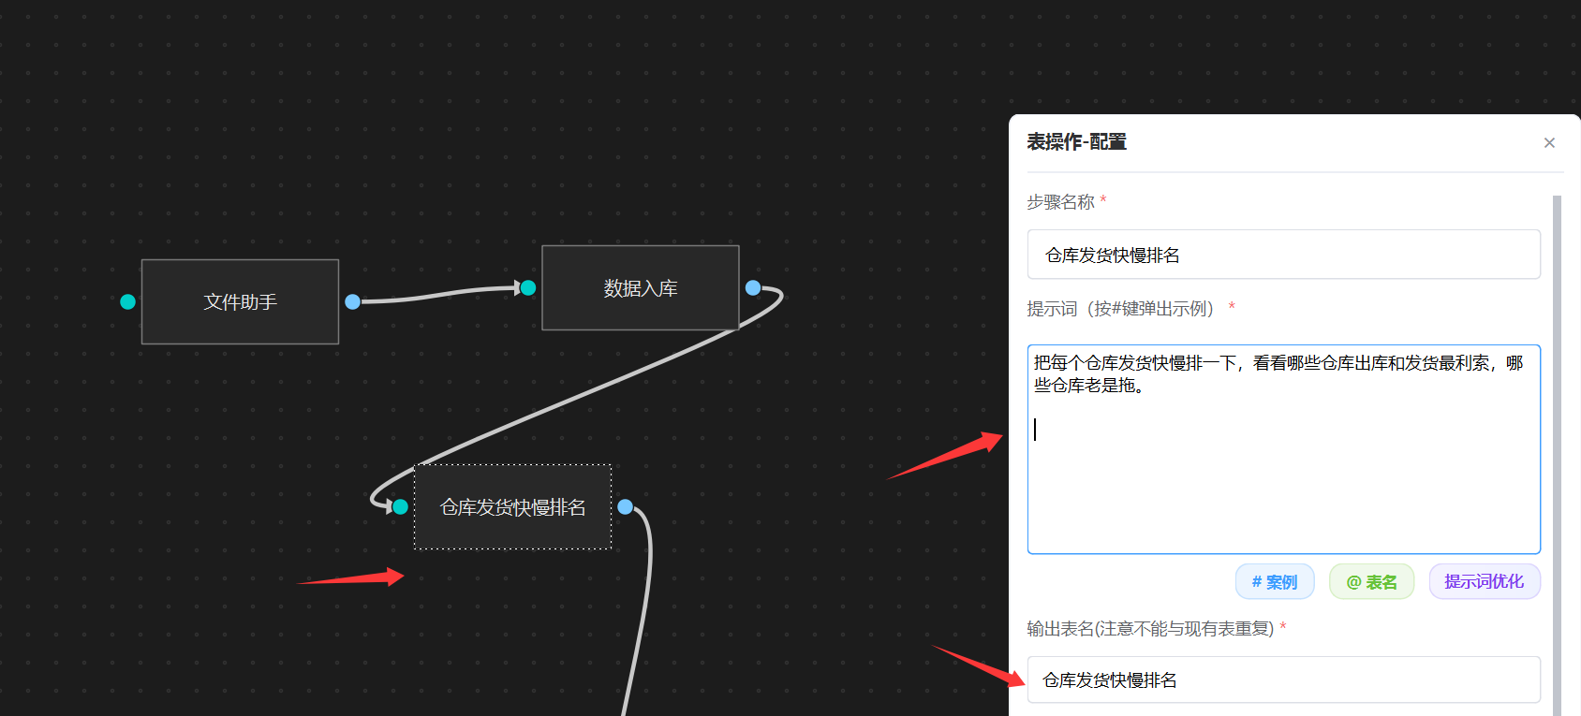
Task: Click the blue output port of 数据入库 node
Action: 753,287
